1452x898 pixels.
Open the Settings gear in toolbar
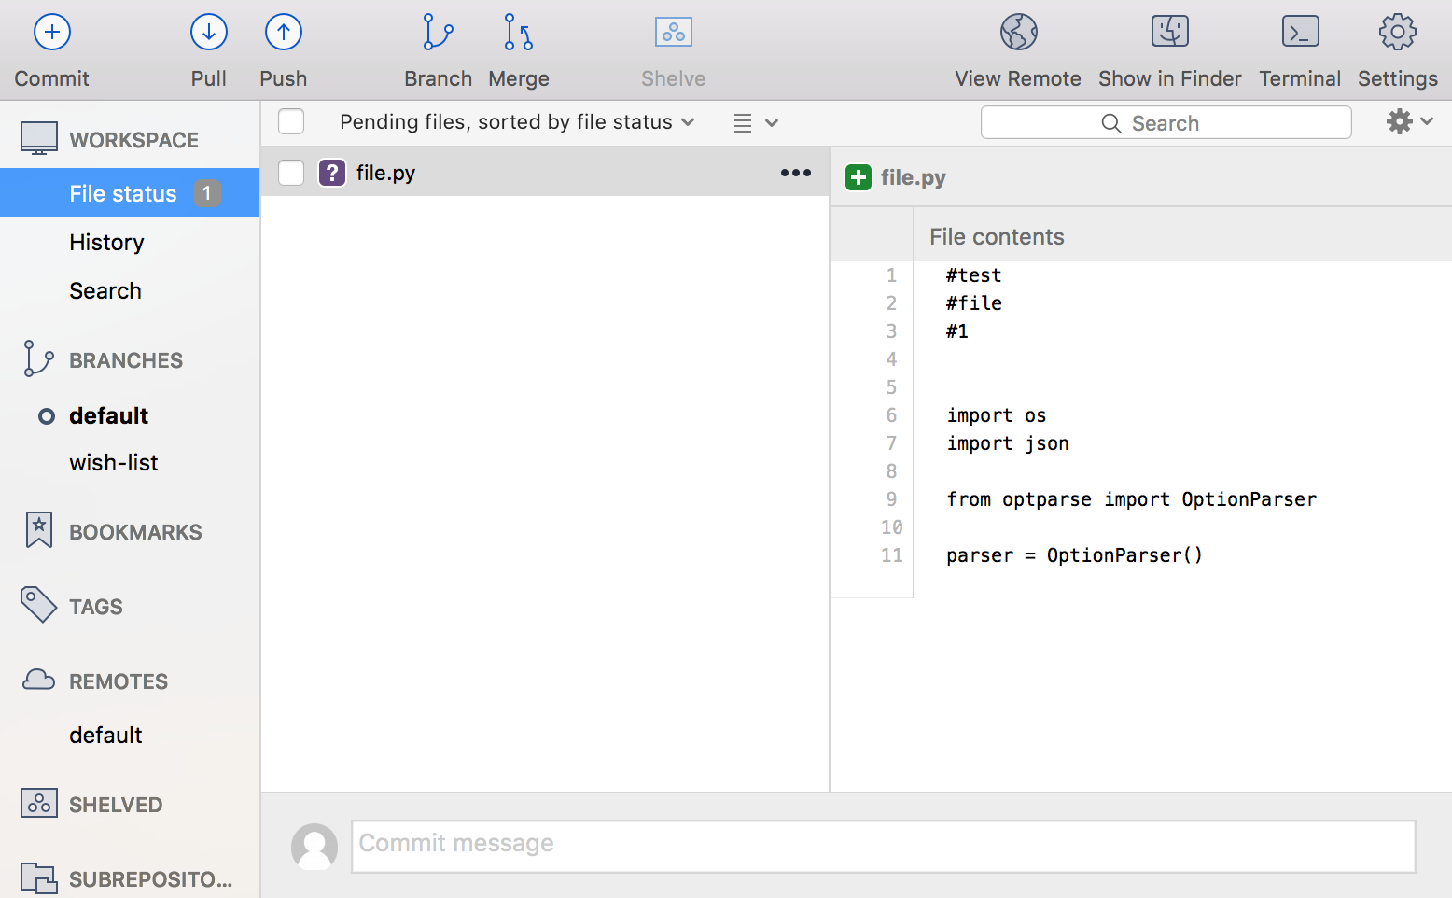[x=1397, y=33]
